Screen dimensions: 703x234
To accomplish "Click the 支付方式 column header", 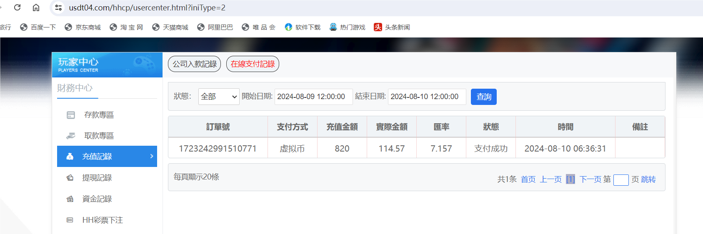I will (x=293, y=127).
